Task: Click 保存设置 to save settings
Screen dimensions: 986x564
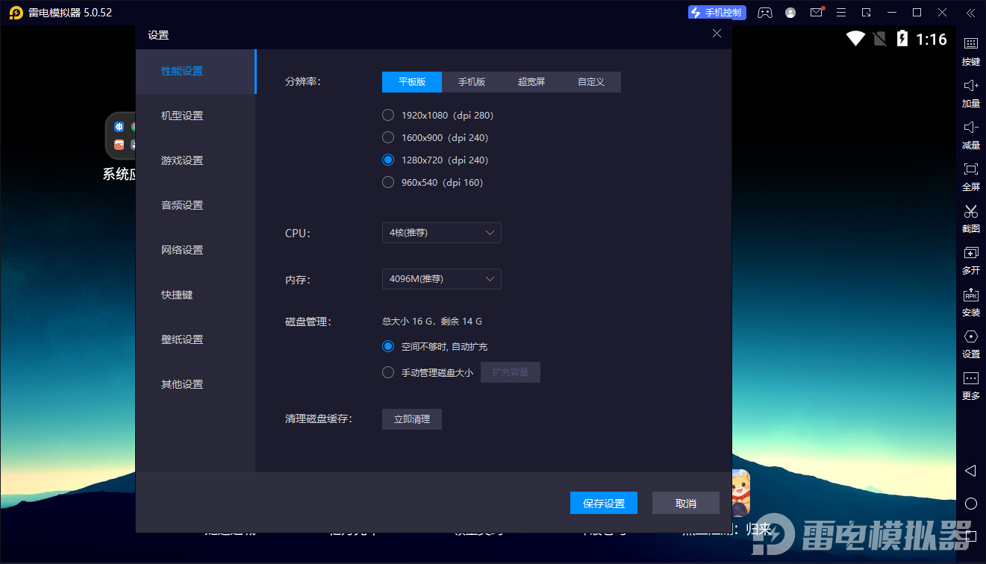Action: click(604, 504)
